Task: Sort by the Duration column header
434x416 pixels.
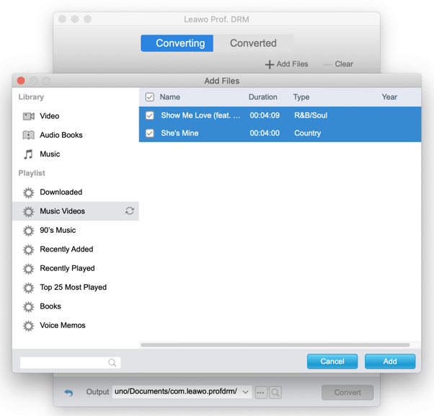Action: coord(262,97)
